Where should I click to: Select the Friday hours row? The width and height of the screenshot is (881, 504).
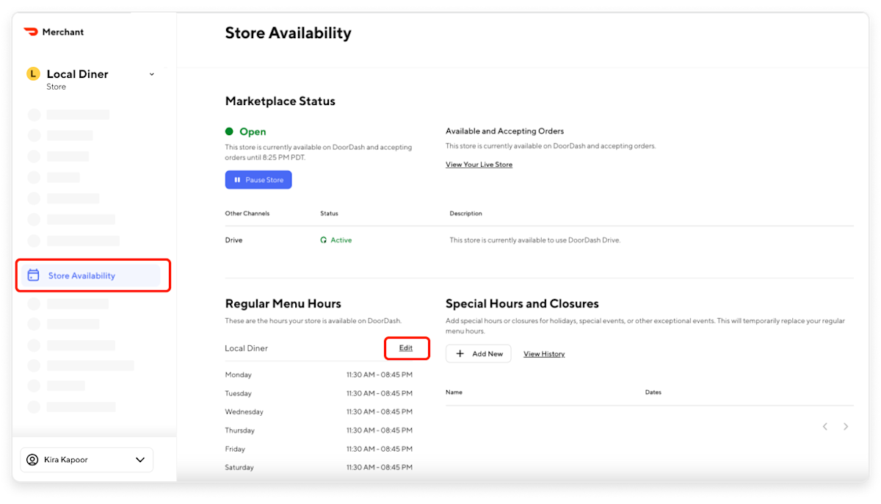tap(319, 449)
